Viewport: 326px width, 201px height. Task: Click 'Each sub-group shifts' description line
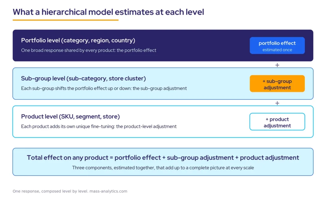[104, 88]
